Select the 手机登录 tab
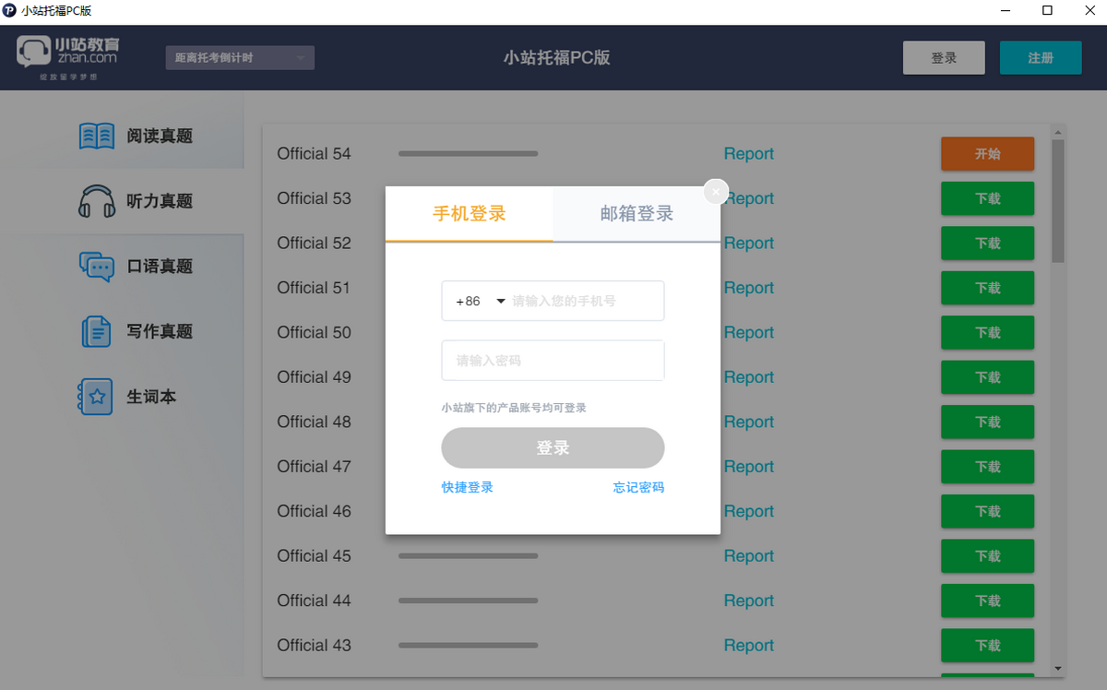Viewport: 1107px width, 690px height. [x=469, y=214]
